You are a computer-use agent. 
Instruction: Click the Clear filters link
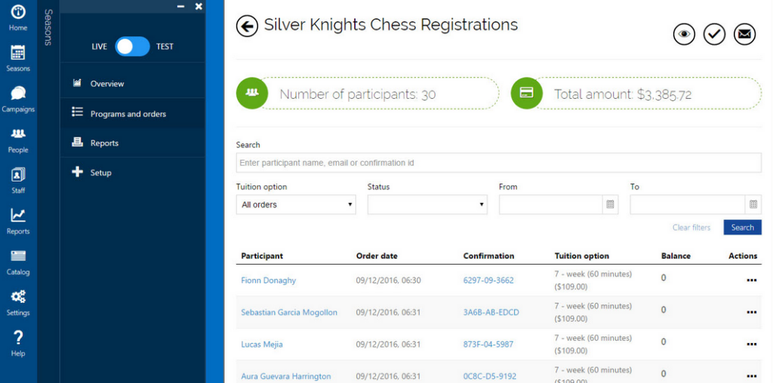(x=691, y=228)
